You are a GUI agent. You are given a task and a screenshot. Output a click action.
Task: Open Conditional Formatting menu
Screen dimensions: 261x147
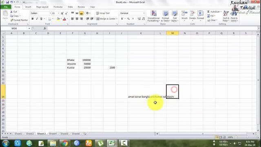tap(153, 16)
